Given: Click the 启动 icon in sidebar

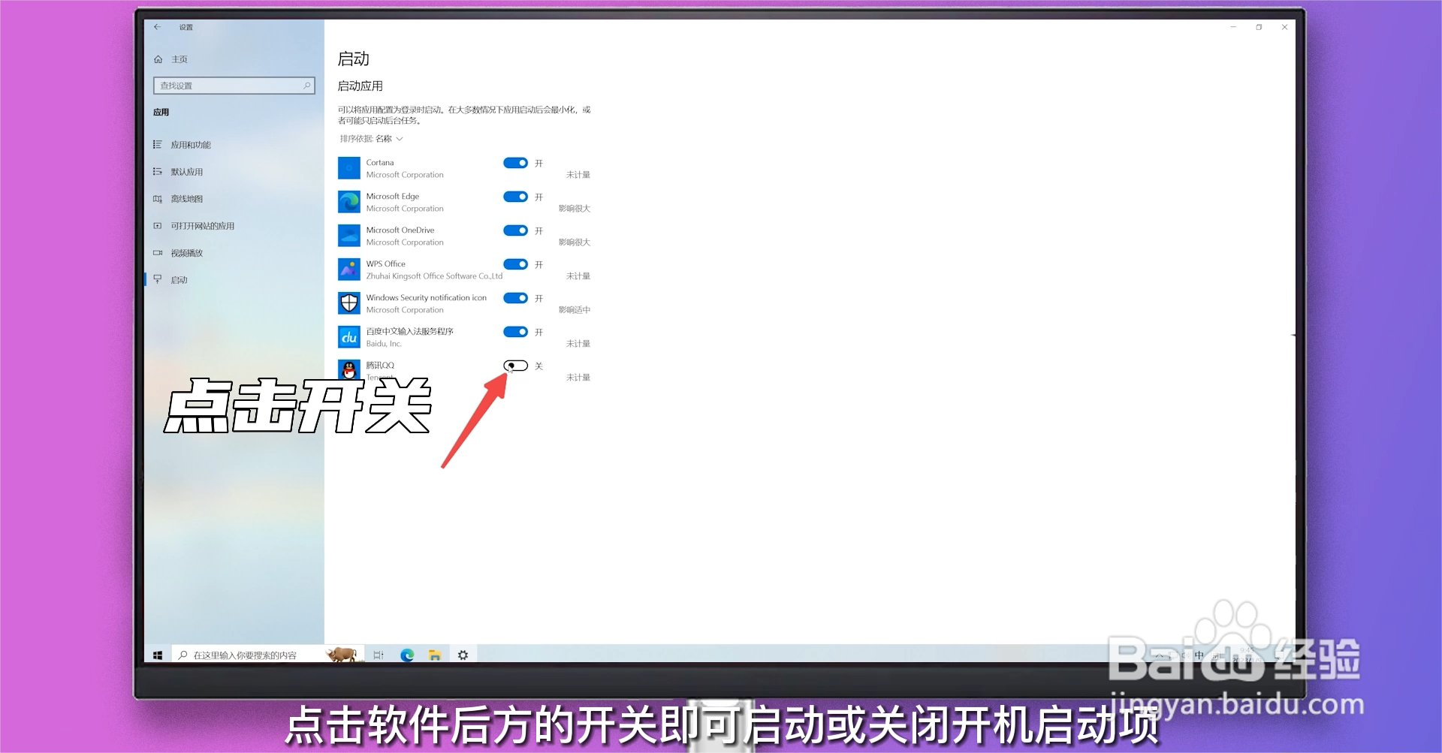Looking at the screenshot, I should (158, 279).
